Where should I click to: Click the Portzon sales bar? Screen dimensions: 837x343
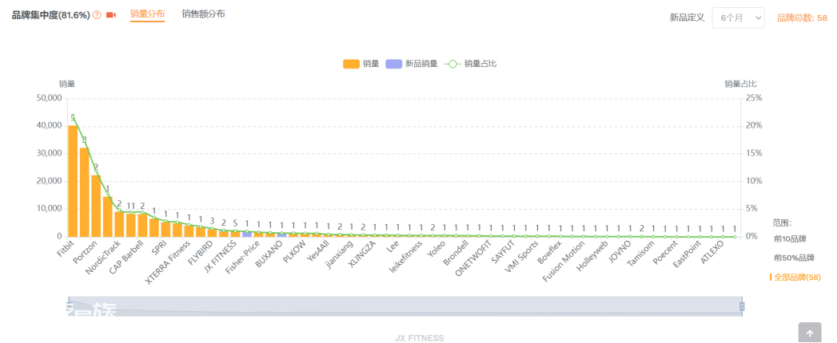coord(85,192)
